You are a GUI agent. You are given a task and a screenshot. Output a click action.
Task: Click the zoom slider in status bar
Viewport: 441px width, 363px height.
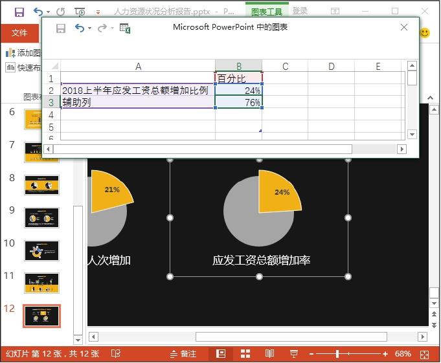coord(337,354)
